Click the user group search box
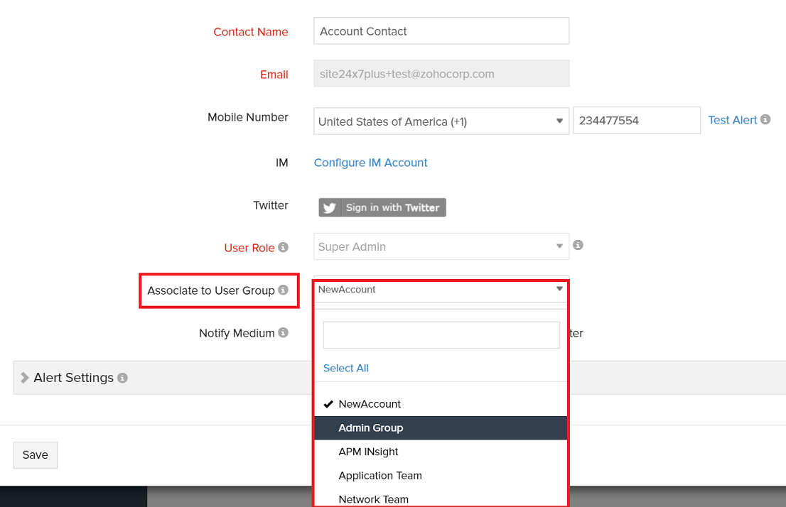This screenshot has width=786, height=507. [x=441, y=335]
